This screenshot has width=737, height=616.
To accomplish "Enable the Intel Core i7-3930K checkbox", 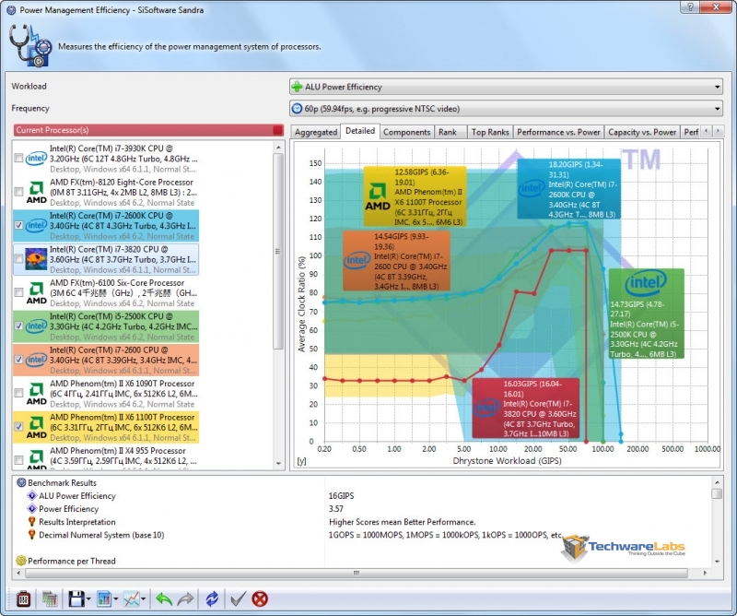I will [x=18, y=158].
